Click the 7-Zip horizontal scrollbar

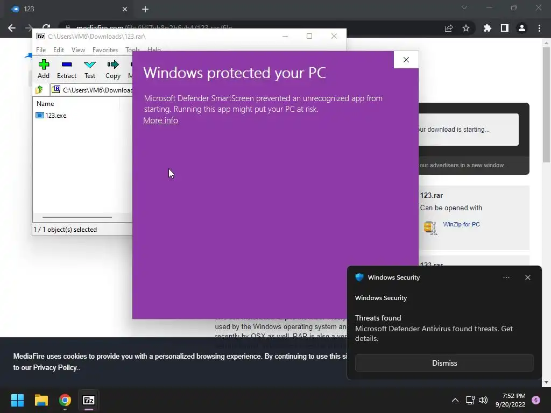77,217
